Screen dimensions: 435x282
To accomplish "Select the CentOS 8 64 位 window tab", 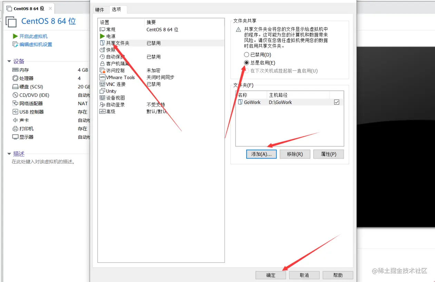I will pos(29,9).
